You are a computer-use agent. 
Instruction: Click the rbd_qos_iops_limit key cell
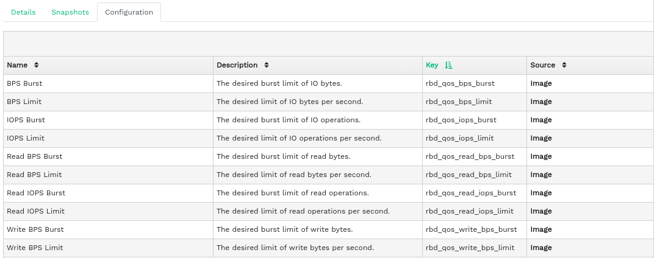[459, 138]
